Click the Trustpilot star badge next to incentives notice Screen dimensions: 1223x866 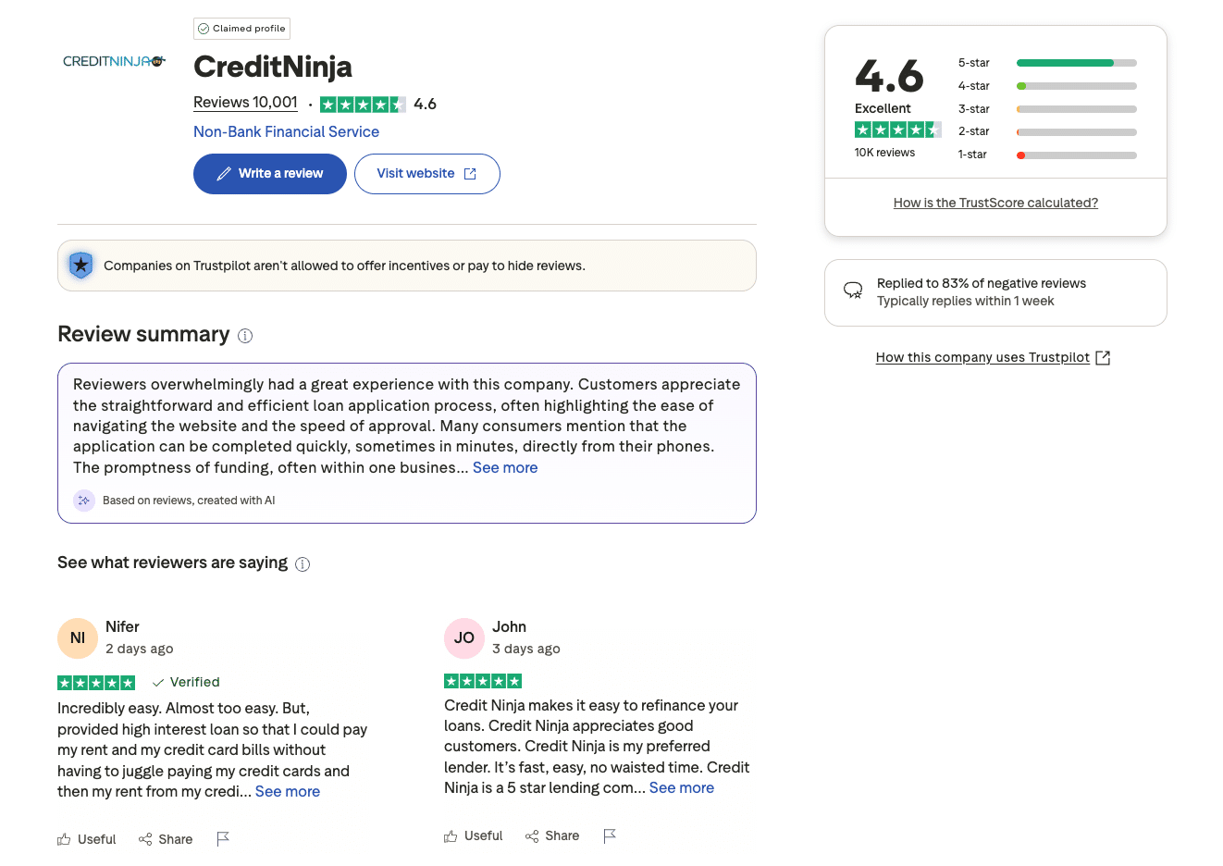point(80,265)
